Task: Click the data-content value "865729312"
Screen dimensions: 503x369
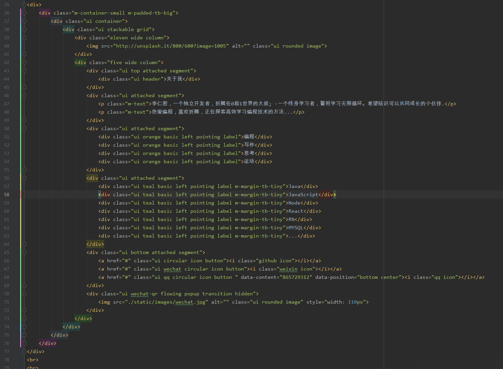Action: coord(296,277)
